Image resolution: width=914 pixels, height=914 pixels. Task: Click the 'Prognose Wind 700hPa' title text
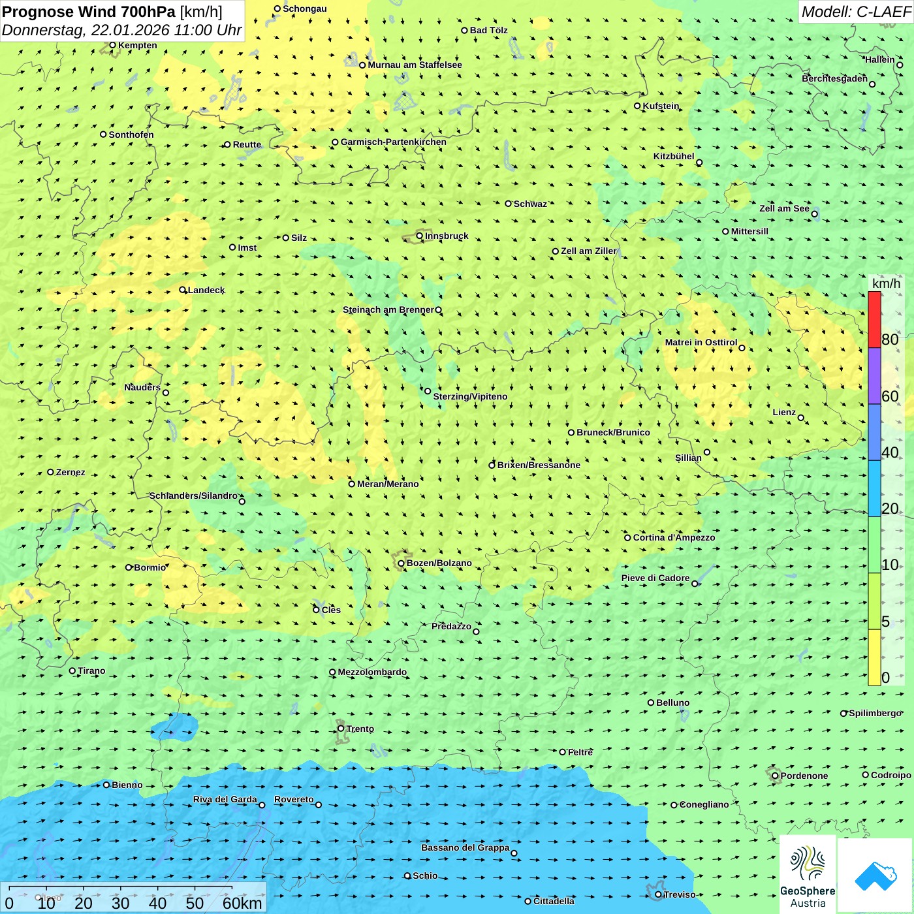[89, 12]
